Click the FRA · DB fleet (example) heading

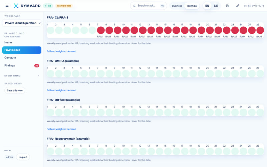point(63,100)
